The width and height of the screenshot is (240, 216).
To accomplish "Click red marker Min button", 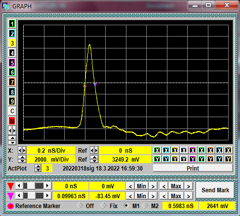I will [141, 186].
